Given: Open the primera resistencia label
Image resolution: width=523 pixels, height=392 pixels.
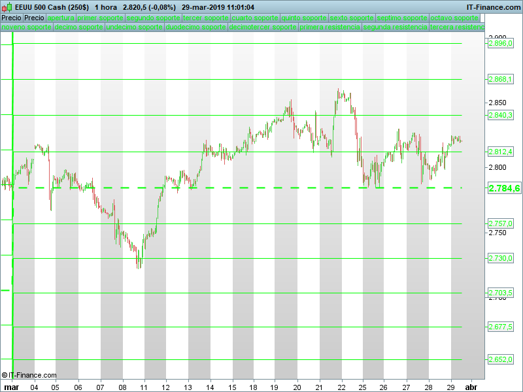Looking at the screenshot, I should [x=329, y=27].
